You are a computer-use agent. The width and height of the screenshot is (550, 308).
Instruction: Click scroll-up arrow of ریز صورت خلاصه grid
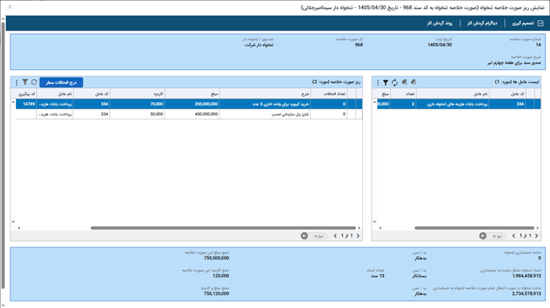click(14, 102)
